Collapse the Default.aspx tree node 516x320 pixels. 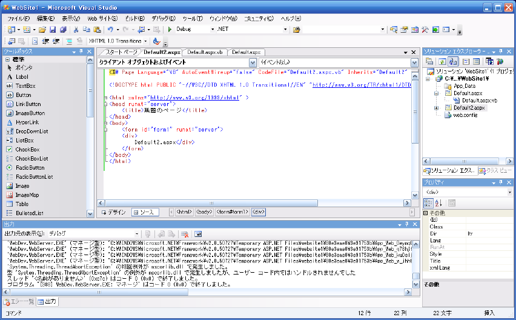[437, 93]
